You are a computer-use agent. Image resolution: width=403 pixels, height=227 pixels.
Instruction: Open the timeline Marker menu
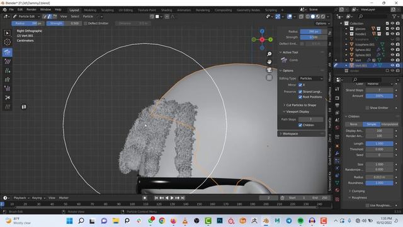click(64, 198)
